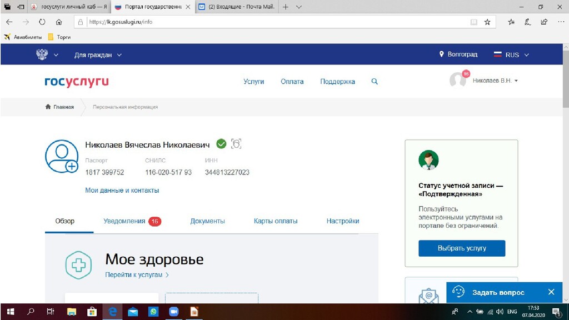This screenshot has height=320, width=569.
Task: Open Торги bookmarks folder
Action: click(x=59, y=37)
